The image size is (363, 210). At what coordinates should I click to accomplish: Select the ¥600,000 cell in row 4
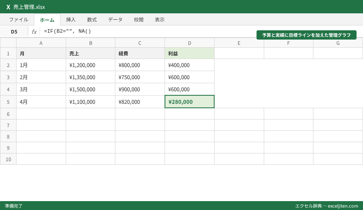pos(190,89)
